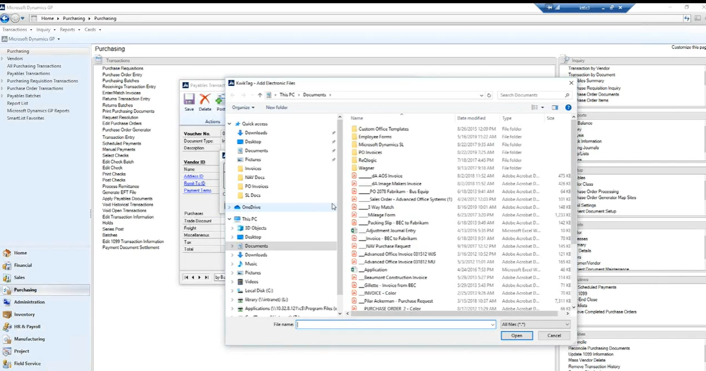Open the view options icon in file dialog
Viewport: 706px width, 371px height.
[535, 107]
